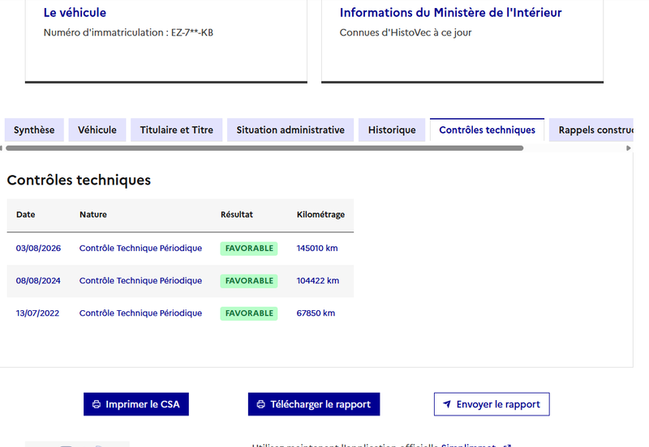Click the Informations du Ministère de l'Intérieur heading
The height and width of the screenshot is (447, 649).
pos(451,12)
